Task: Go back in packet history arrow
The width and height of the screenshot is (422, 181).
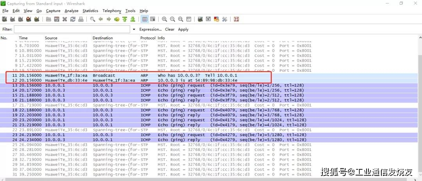Action: coord(101,20)
